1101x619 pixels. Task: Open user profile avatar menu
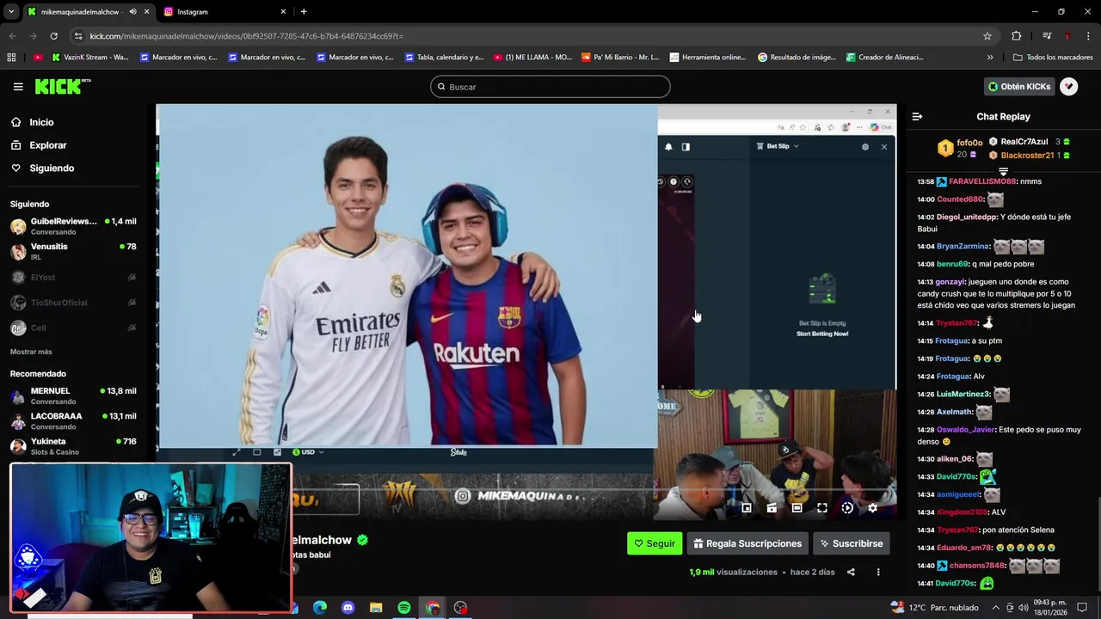1068,87
